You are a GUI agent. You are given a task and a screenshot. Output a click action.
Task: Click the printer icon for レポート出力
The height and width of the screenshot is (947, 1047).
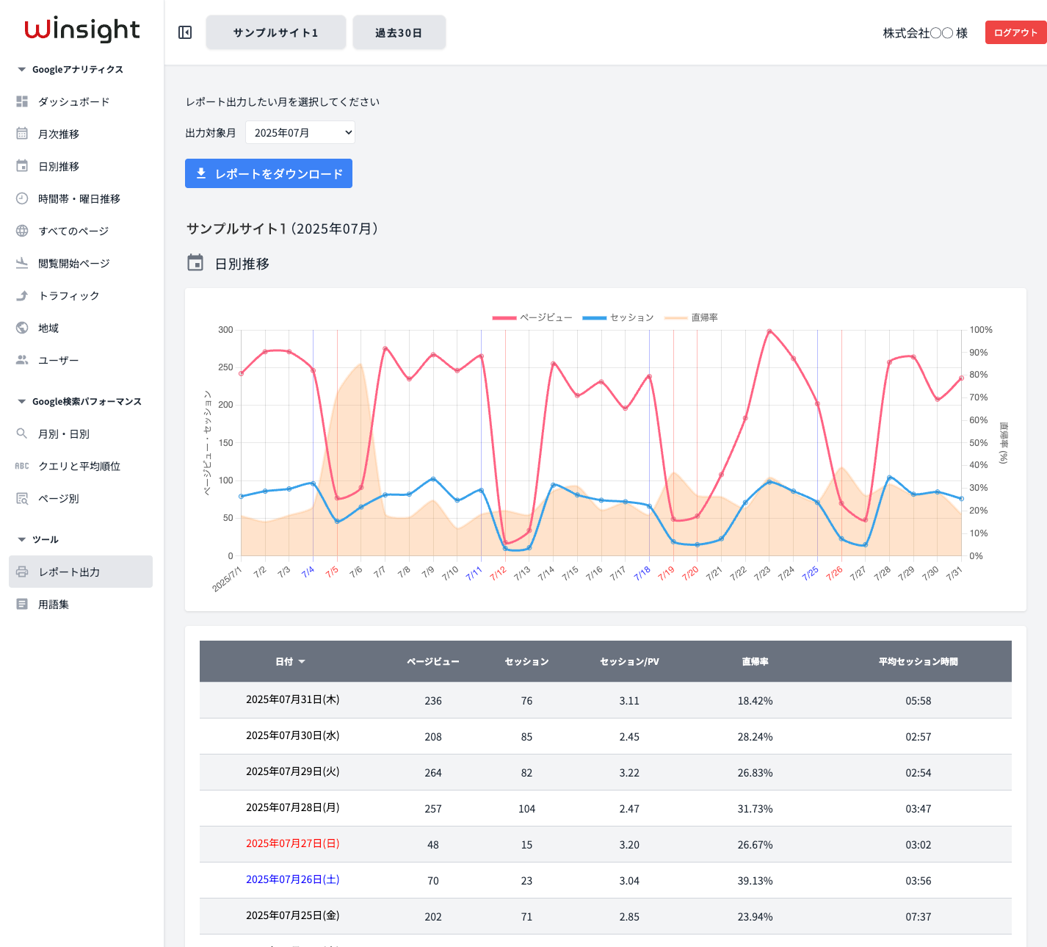pos(22,572)
